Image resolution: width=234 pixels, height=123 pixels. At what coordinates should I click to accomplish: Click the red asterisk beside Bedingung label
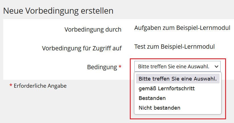click(x=120, y=67)
